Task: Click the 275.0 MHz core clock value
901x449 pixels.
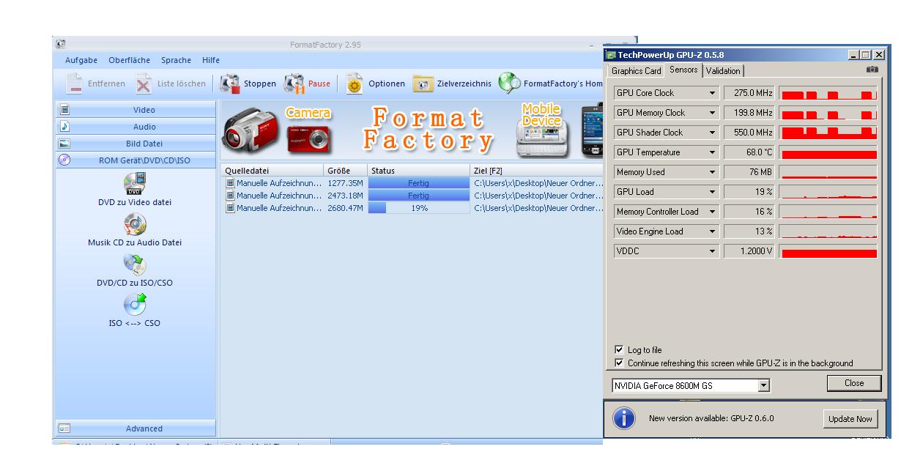Action: coord(749,93)
